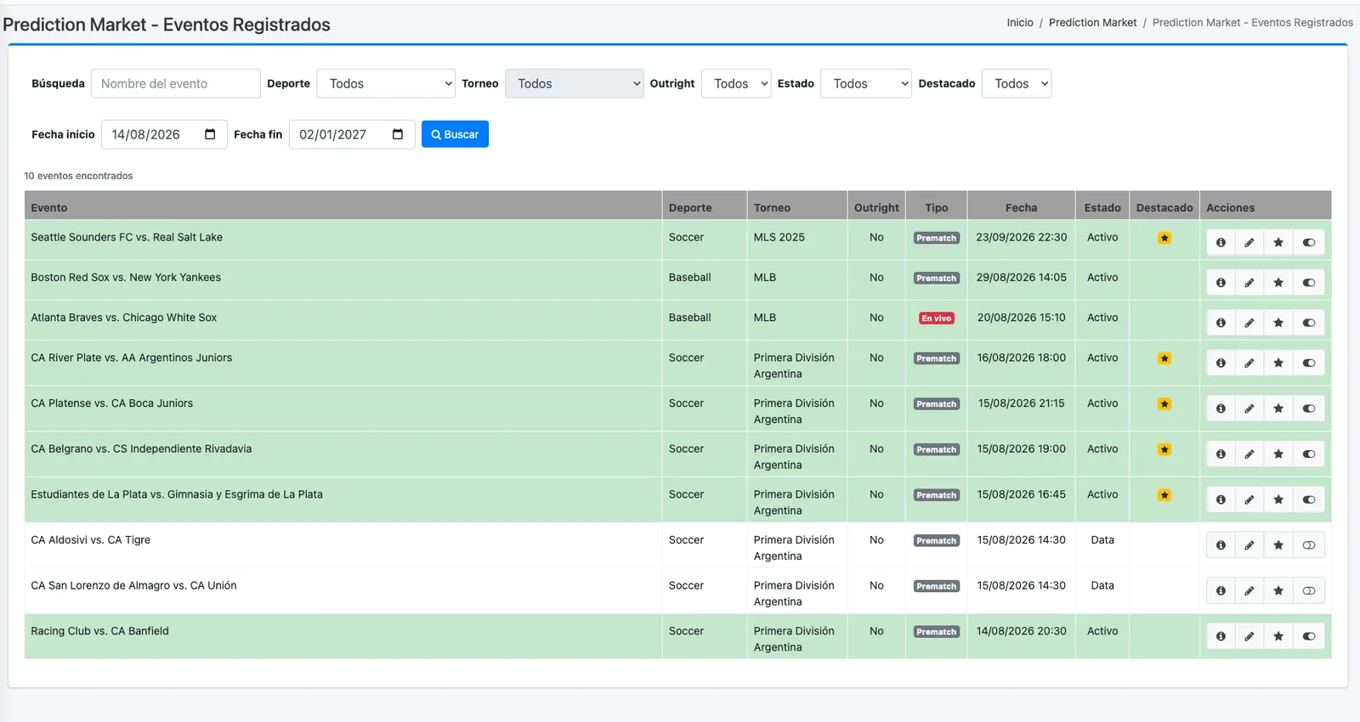Open the Fecha inicio calendar picker
This screenshot has width=1360, height=722.
(210, 134)
